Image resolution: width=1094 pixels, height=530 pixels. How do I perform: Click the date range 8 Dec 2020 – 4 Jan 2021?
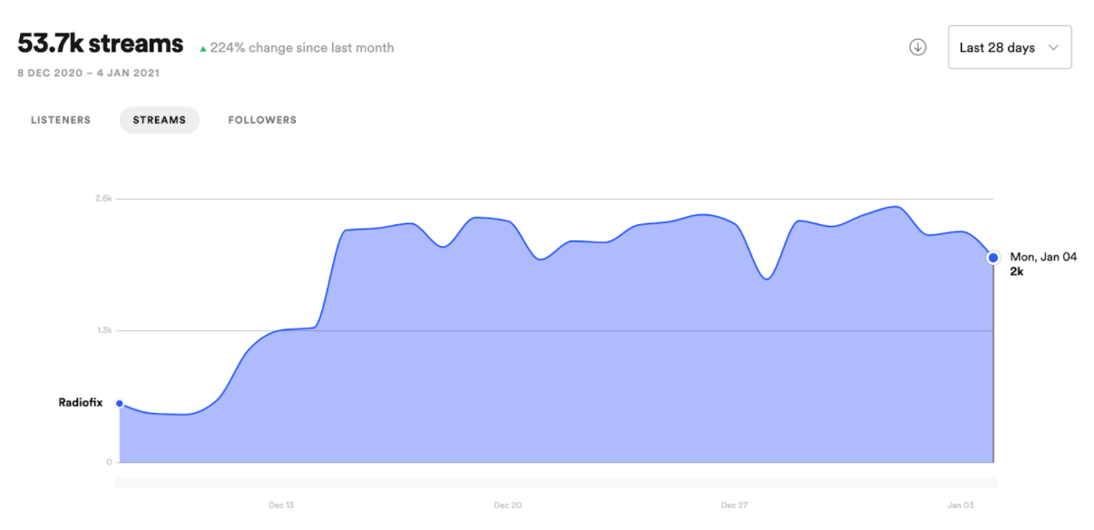tap(89, 73)
